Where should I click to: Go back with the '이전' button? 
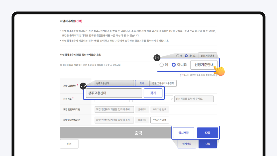pyautogui.click(x=69, y=144)
